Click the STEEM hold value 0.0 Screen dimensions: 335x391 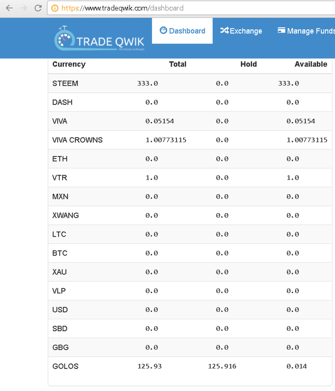pyautogui.click(x=222, y=83)
